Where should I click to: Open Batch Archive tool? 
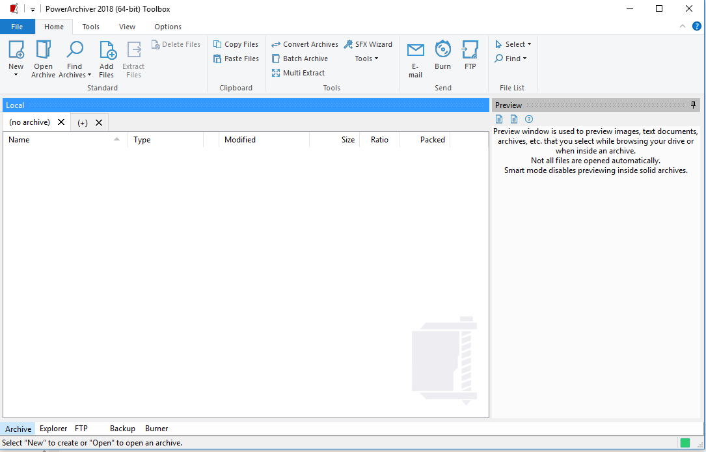299,59
